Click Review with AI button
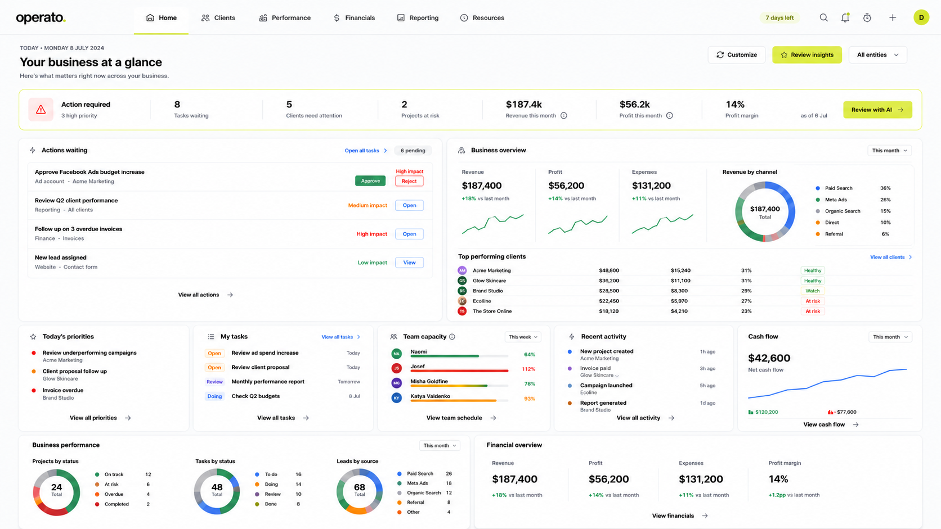Image resolution: width=941 pixels, height=529 pixels. [x=877, y=110]
